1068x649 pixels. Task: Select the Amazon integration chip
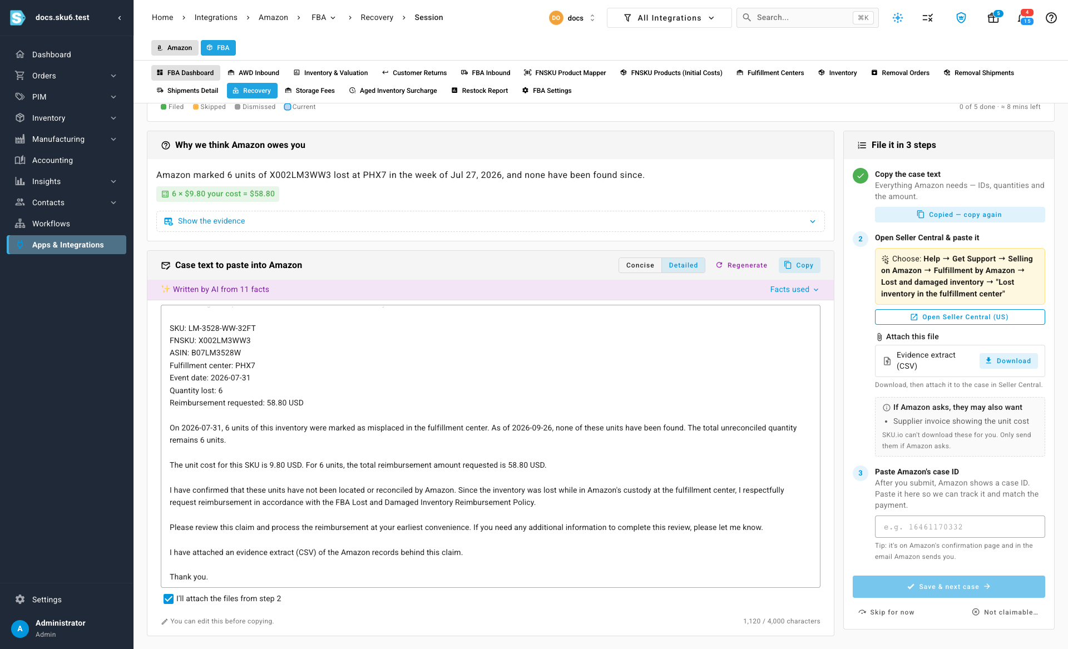click(x=175, y=48)
